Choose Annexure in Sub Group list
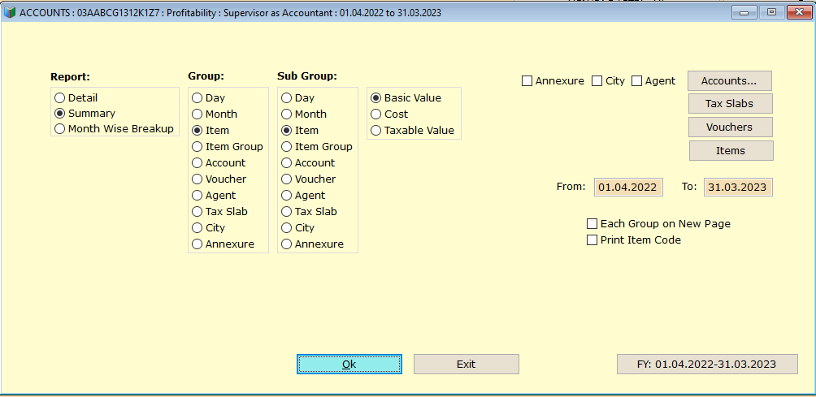This screenshot has width=816, height=397. tap(312, 244)
